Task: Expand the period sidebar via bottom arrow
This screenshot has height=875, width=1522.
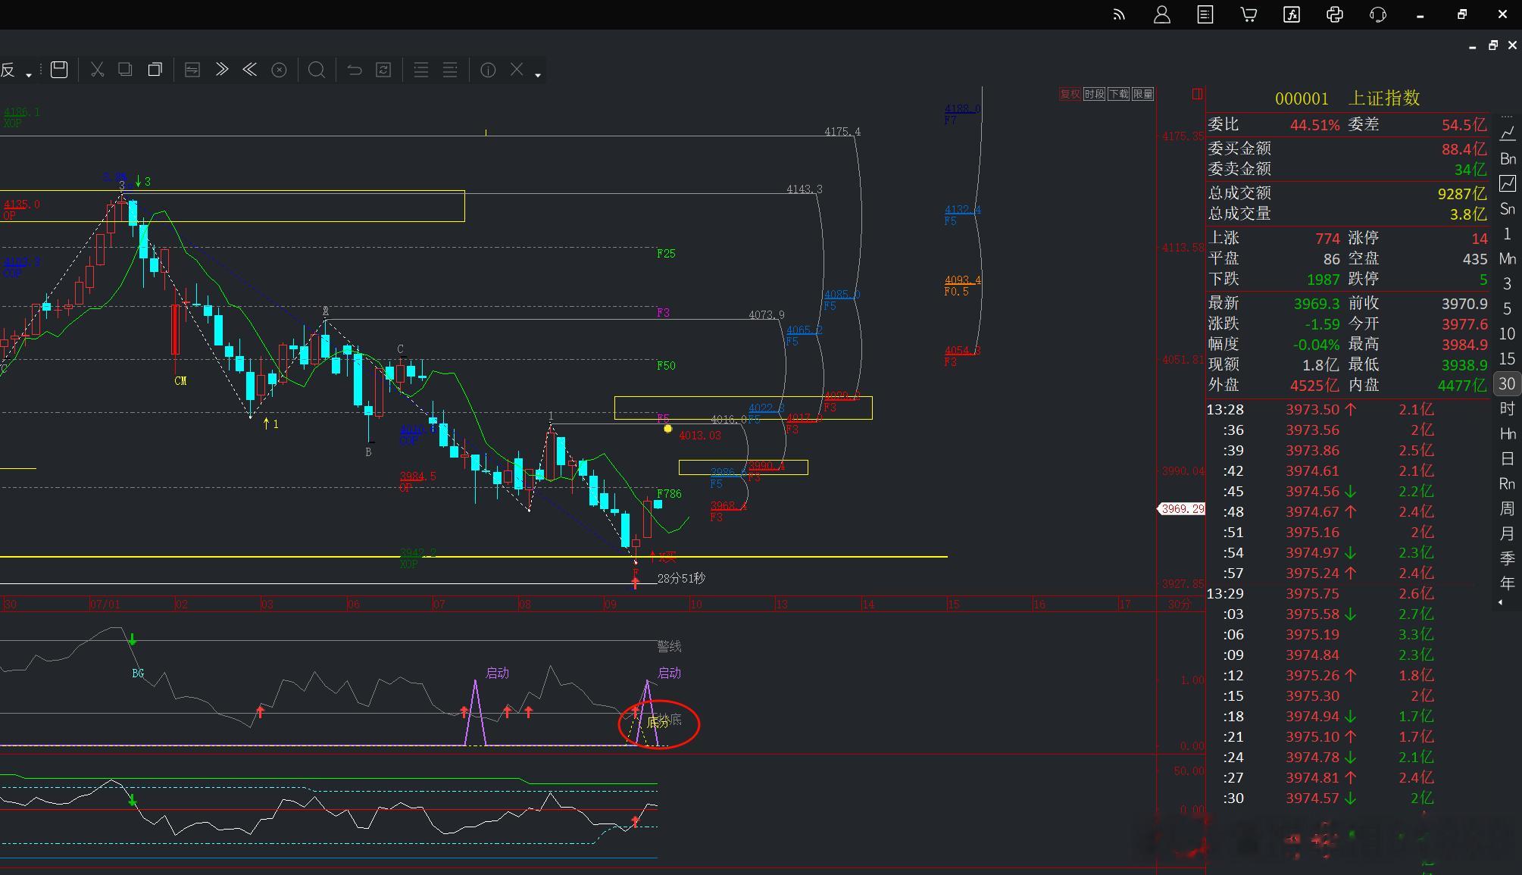Action: point(1502,602)
